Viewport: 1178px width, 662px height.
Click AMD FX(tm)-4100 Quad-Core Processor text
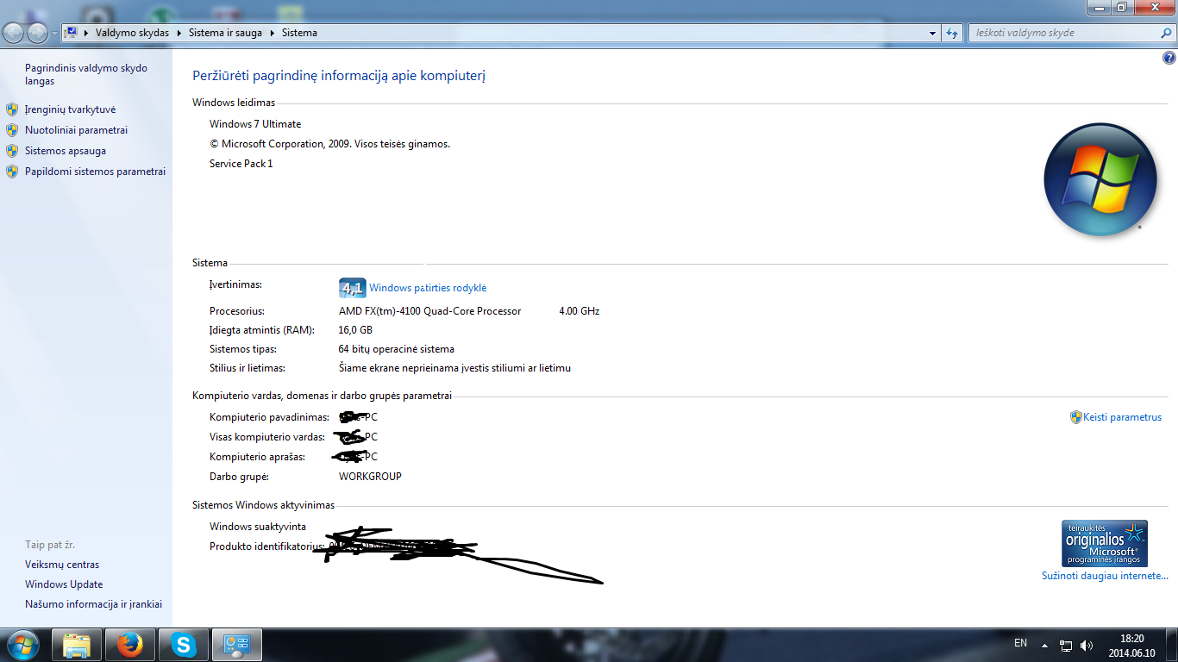pos(430,311)
